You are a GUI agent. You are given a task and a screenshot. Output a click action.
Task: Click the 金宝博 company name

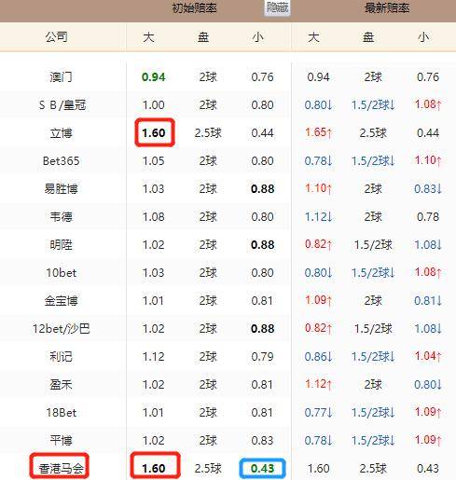(x=61, y=301)
